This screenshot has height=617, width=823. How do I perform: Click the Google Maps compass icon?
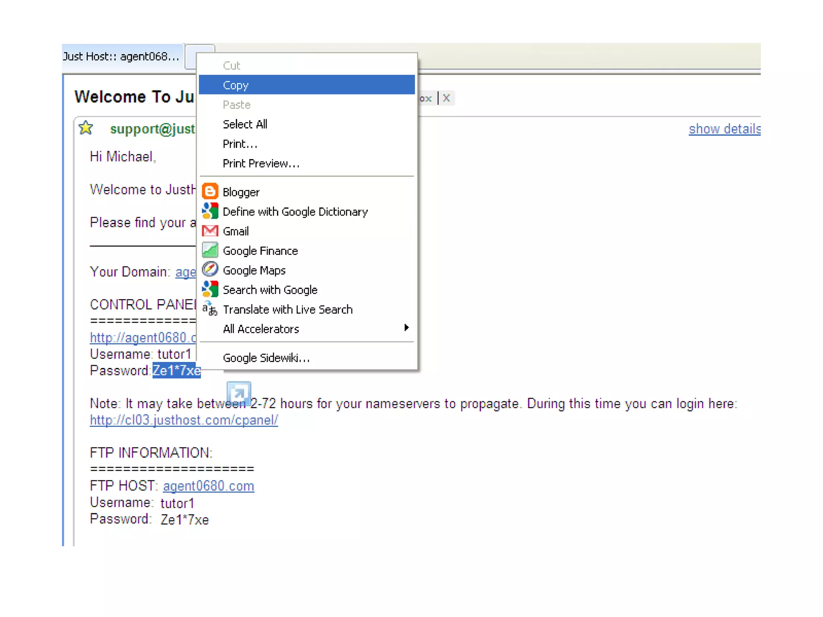pos(210,270)
